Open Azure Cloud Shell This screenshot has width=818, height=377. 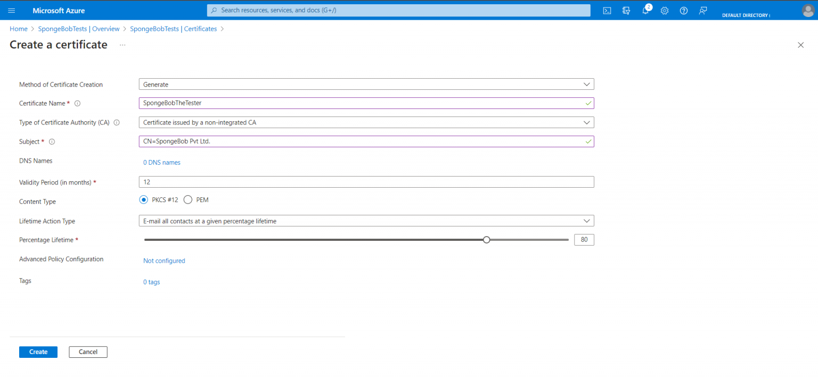point(607,10)
